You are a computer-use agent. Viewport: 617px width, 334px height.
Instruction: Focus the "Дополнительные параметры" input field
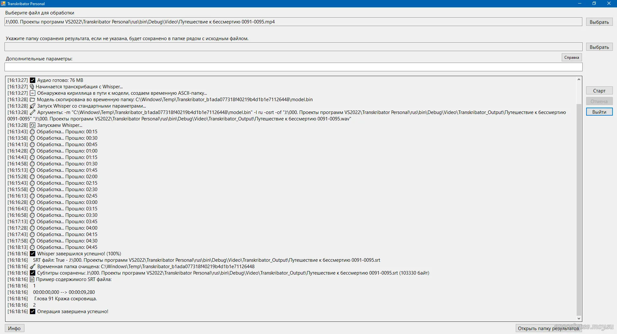(293, 67)
